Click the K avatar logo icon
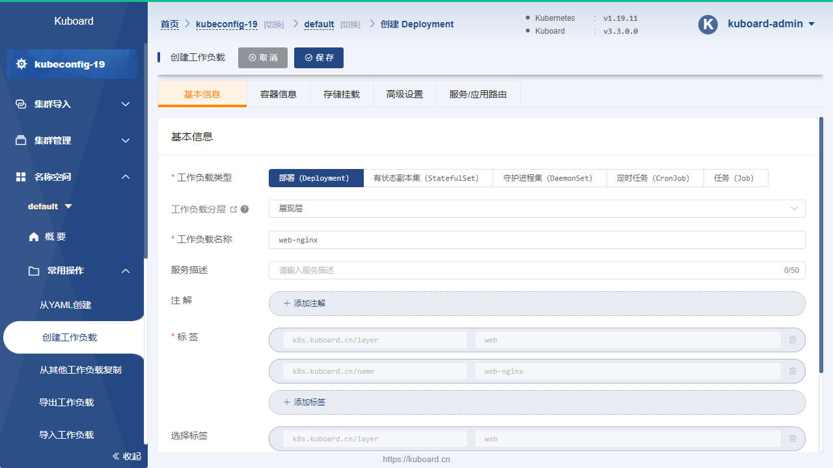The width and height of the screenshot is (833, 468). [x=707, y=24]
